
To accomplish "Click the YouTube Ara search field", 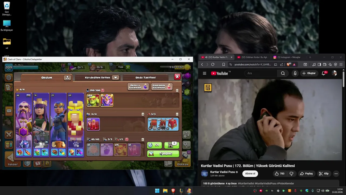I will 261,73.
